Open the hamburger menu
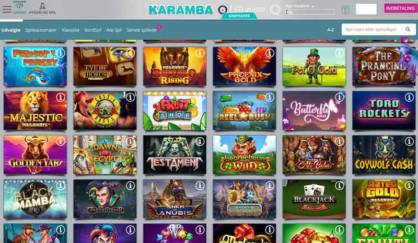 [x=7, y=9]
